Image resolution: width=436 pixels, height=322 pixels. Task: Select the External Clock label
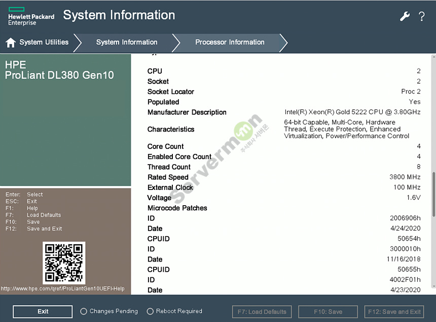(x=170, y=187)
